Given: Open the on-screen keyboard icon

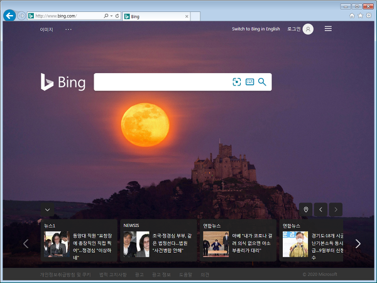Looking at the screenshot, I should tap(250, 82).
